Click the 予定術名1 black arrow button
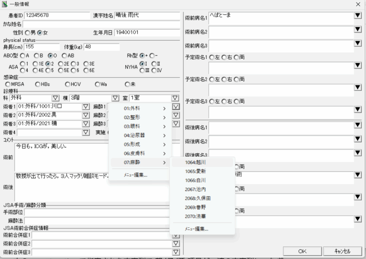Screen dimensions: 366x259 point(358,65)
